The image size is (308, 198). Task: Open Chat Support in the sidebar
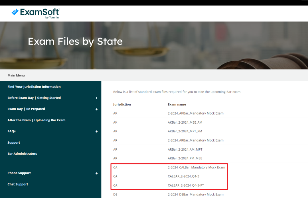[18, 184]
